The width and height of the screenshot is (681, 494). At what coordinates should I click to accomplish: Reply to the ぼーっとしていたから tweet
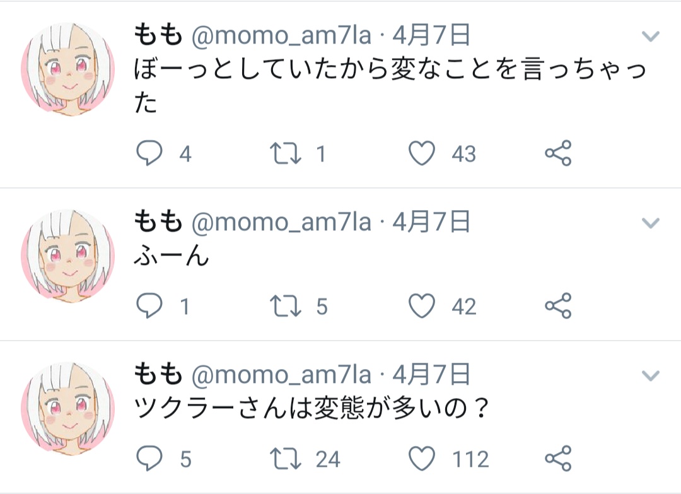pyautogui.click(x=149, y=154)
